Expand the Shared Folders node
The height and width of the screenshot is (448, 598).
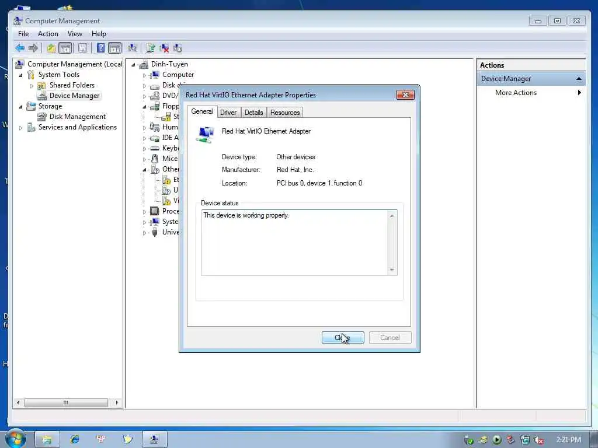pos(32,86)
